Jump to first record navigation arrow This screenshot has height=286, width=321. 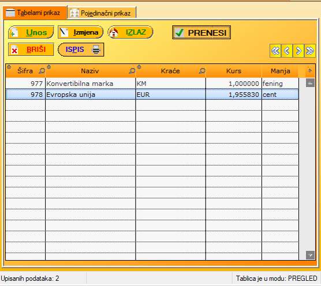275,51
